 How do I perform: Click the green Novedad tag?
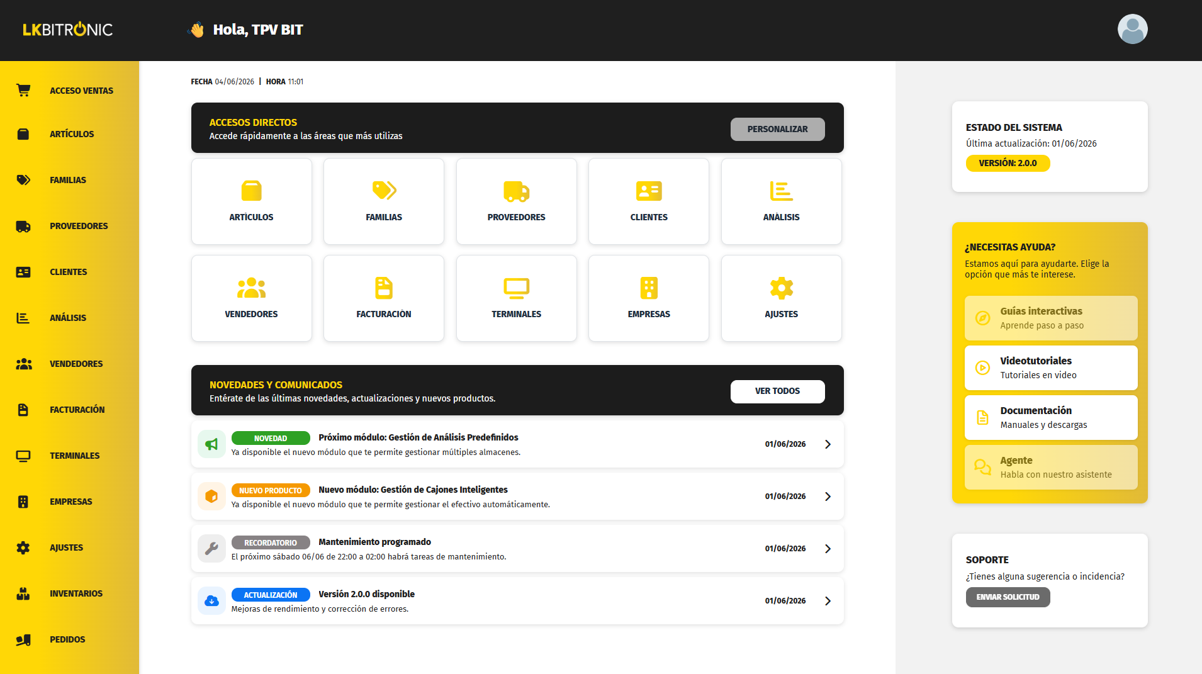271,438
